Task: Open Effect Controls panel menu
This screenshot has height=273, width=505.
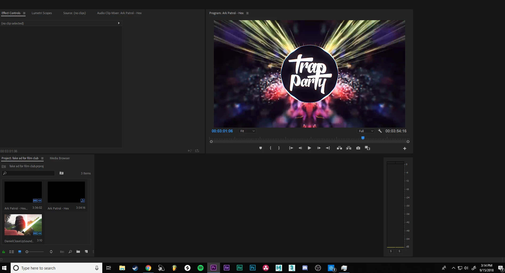Action: click(x=24, y=13)
